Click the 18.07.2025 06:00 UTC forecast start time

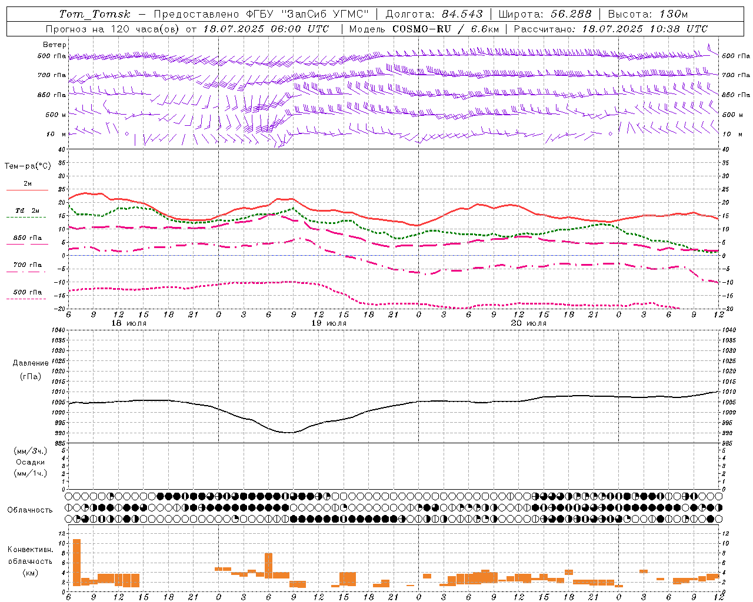266,29
